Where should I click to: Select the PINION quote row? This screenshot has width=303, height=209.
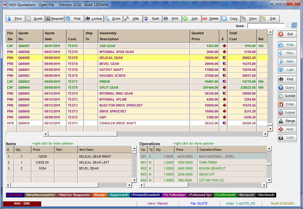pyautogui.click(x=137, y=82)
